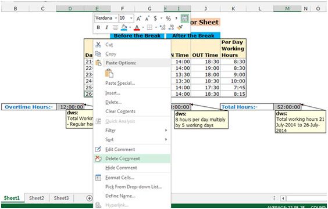The width and height of the screenshot is (328, 209).
Task: Select the Format Painter brush icon
Action: pos(180,27)
